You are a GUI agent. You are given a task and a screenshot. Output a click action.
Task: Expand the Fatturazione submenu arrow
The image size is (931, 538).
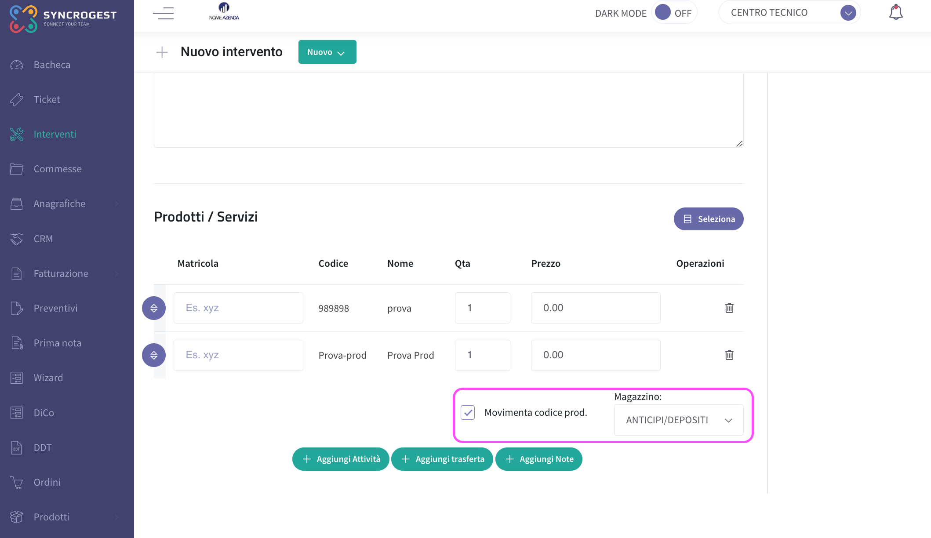(116, 273)
